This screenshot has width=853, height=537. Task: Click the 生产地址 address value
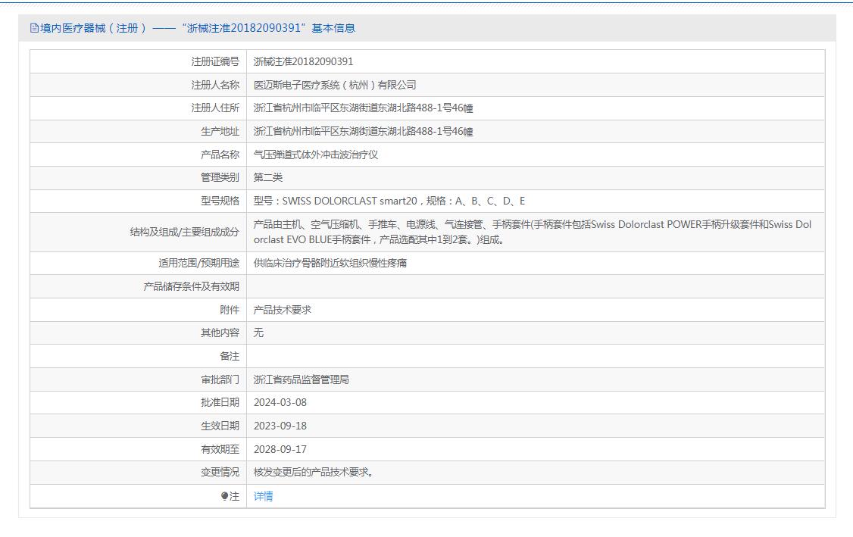[363, 132]
